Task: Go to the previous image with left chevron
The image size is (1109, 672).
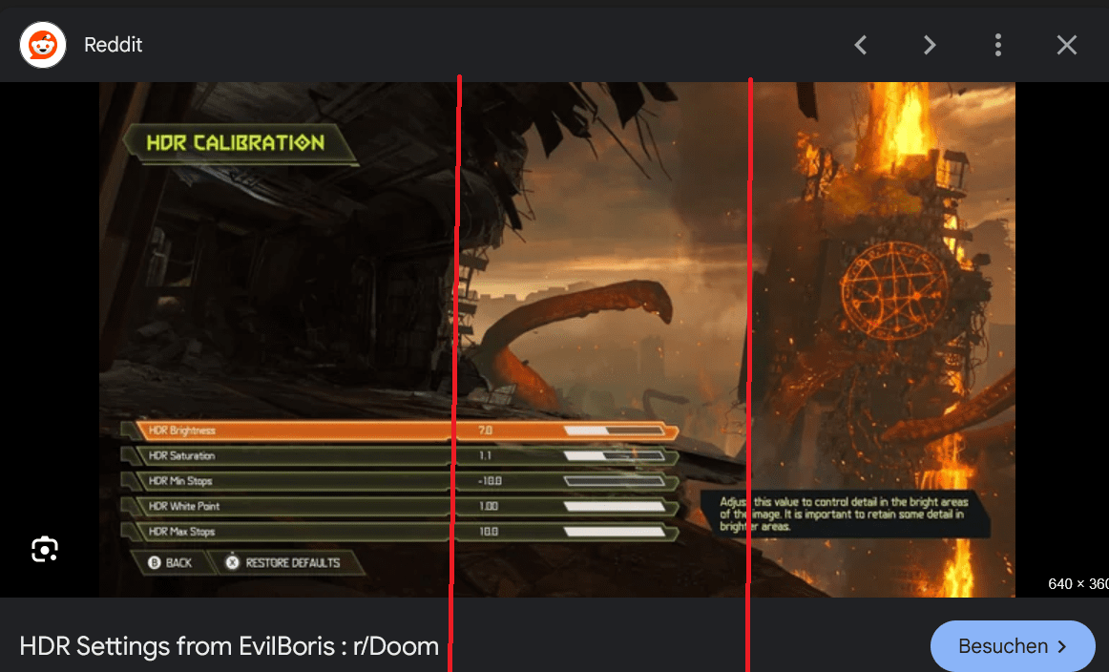Action: [x=861, y=45]
